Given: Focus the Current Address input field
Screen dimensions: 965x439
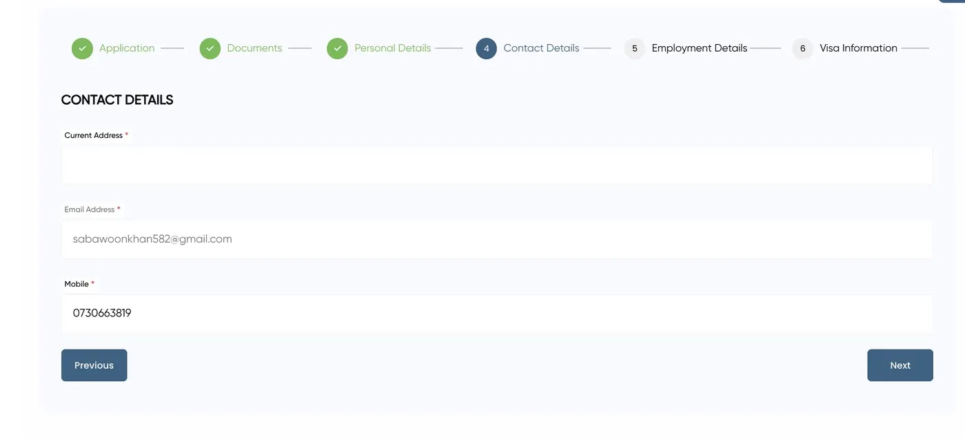Looking at the screenshot, I should click(497, 165).
